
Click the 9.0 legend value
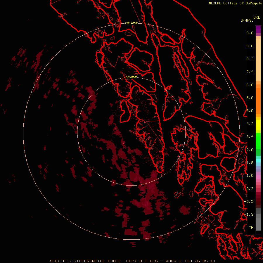pyautogui.click(x=250, y=46)
